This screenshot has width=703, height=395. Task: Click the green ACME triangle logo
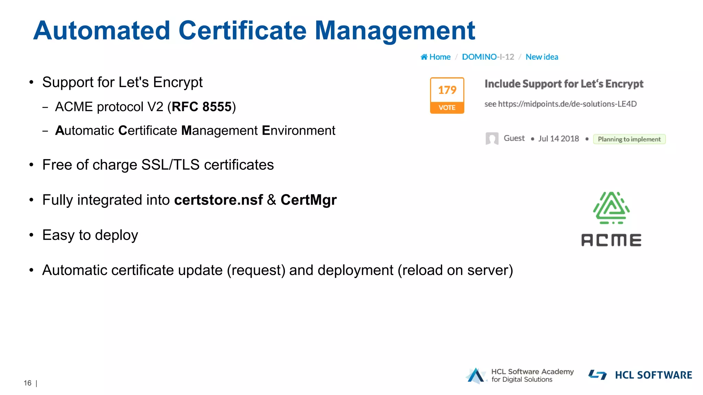[611, 208]
